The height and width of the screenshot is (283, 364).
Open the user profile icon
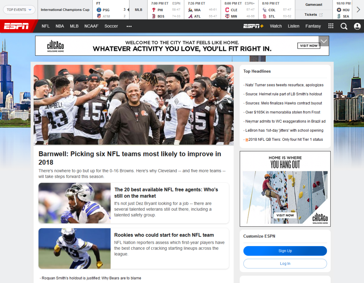click(x=357, y=26)
